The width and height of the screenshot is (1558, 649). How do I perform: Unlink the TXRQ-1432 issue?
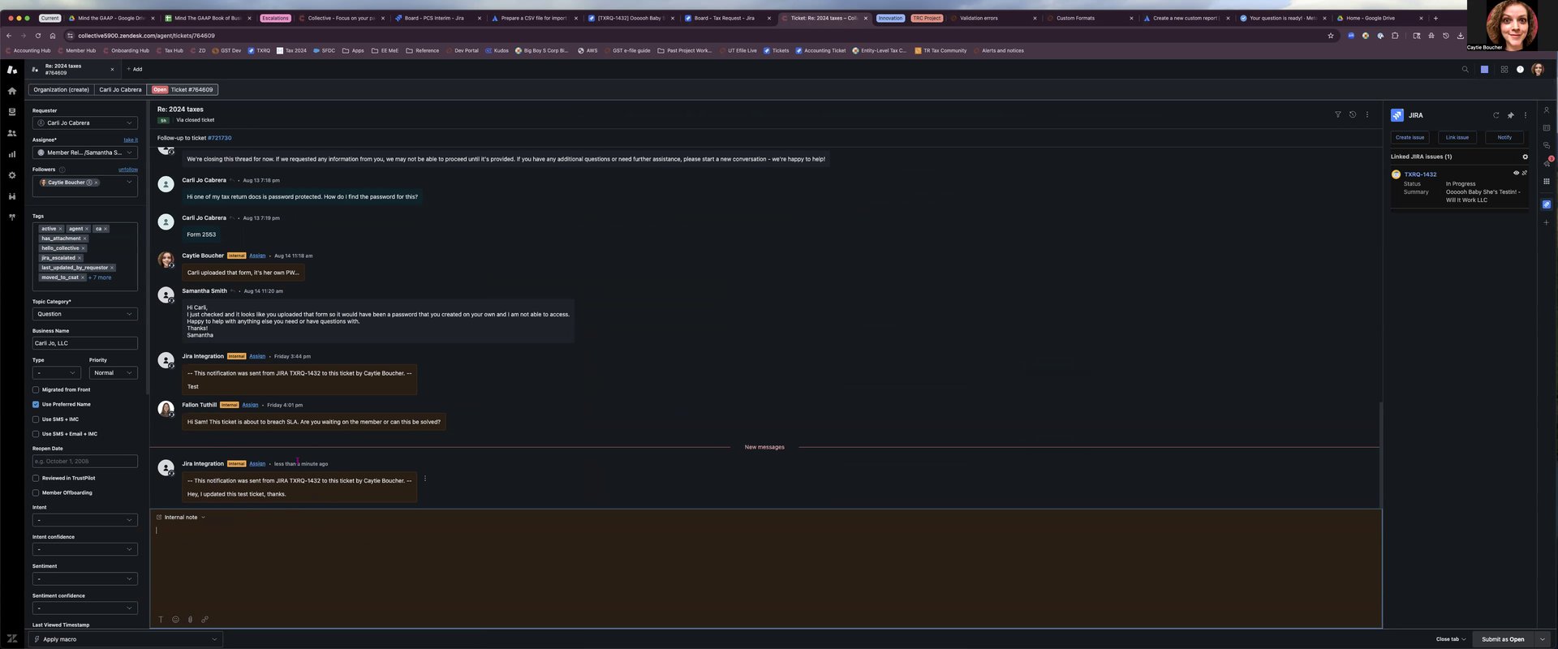pyautogui.click(x=1525, y=173)
